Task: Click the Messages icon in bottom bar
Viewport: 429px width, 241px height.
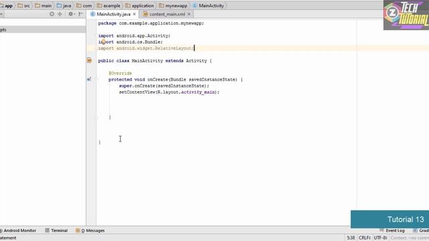Action: [78, 230]
